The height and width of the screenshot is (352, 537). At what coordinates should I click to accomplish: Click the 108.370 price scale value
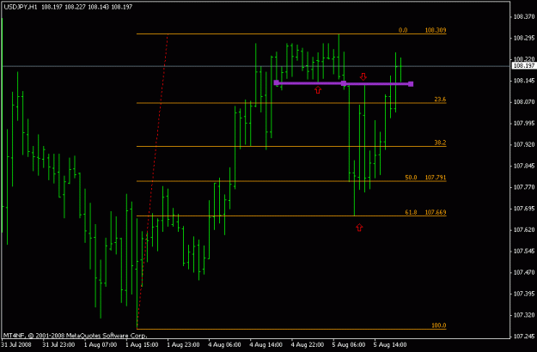[524, 16]
